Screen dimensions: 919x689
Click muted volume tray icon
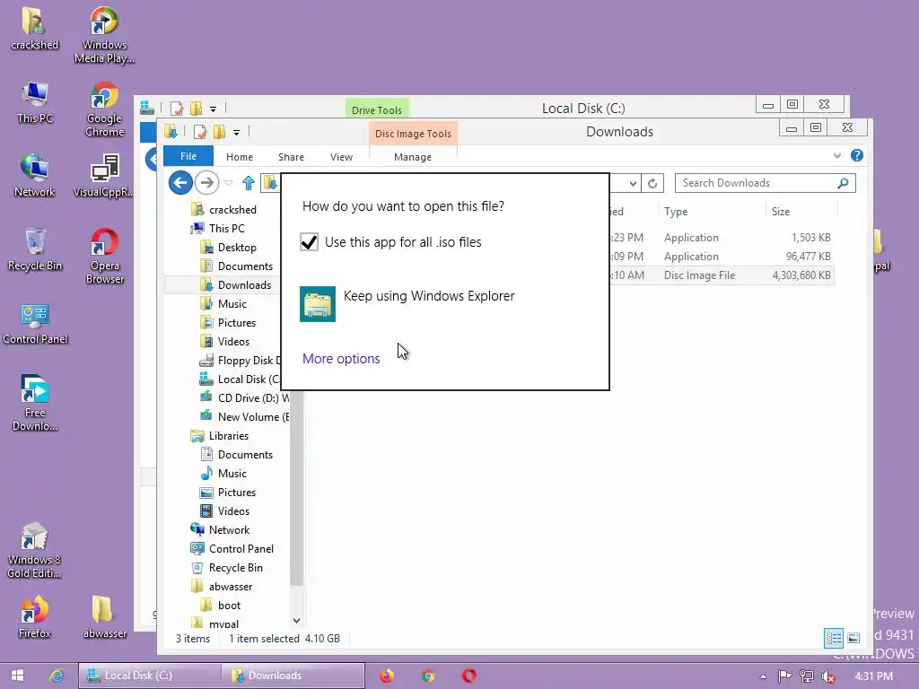coord(828,676)
